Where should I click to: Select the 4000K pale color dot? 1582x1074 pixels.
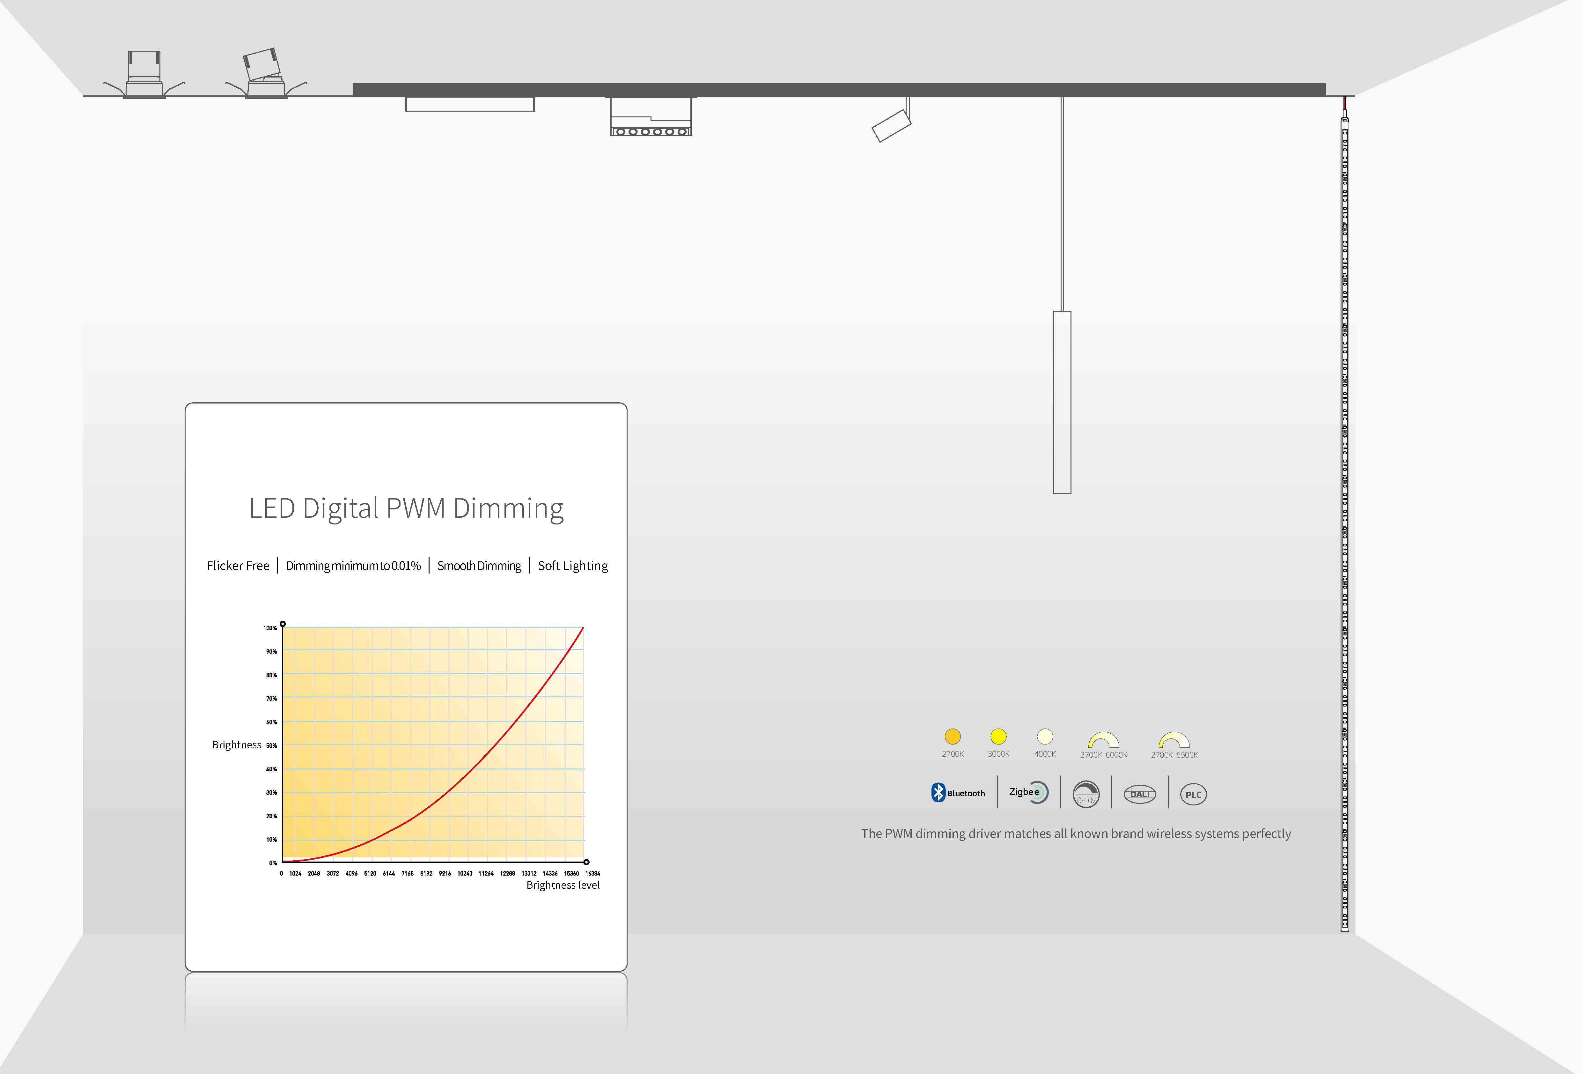point(1044,736)
